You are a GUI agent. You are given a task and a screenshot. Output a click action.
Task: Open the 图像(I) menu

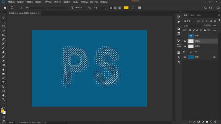coord(30,2)
